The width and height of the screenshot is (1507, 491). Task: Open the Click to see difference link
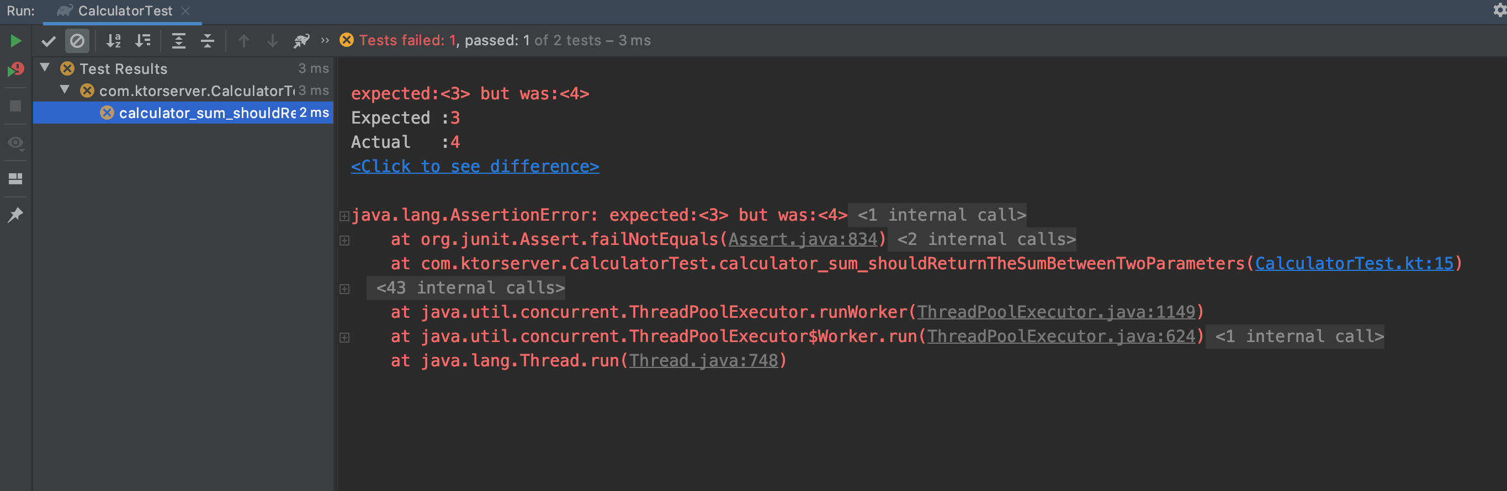(x=475, y=167)
